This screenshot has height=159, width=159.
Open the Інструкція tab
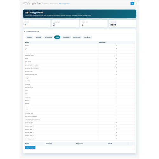87,37
